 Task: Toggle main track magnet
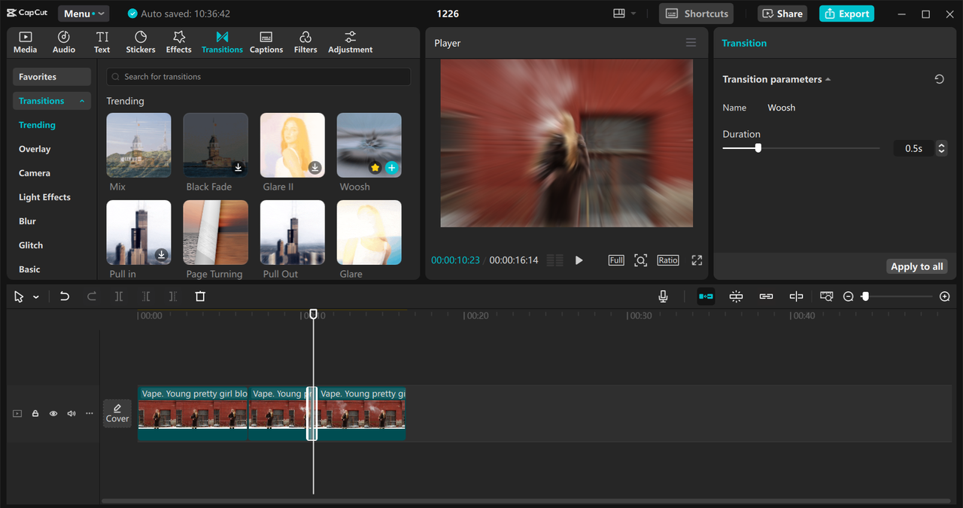click(706, 297)
